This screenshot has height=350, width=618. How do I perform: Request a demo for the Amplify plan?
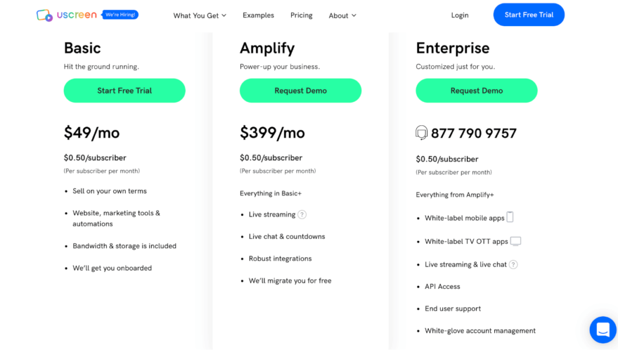301,90
